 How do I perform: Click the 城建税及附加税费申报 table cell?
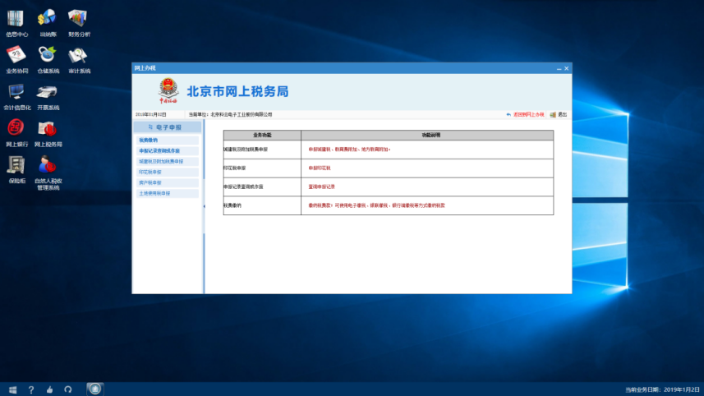click(262, 150)
